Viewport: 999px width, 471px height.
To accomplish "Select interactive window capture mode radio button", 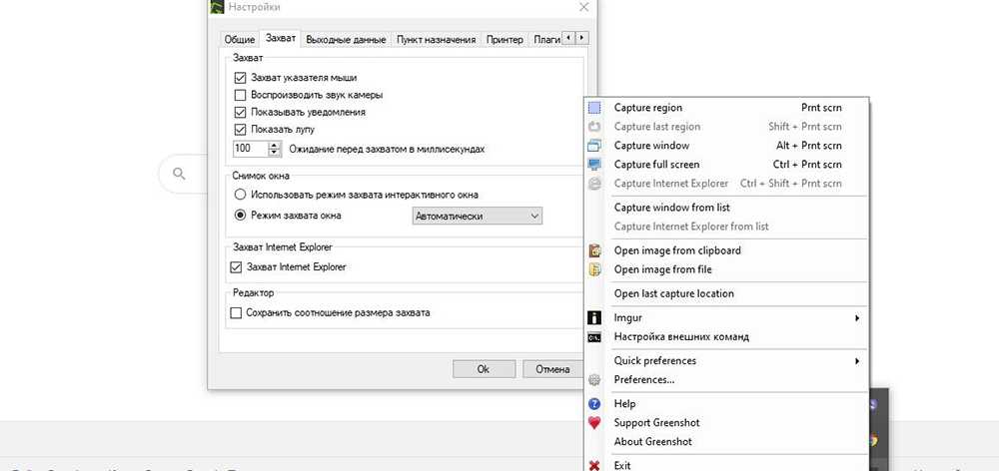I will pyautogui.click(x=240, y=195).
